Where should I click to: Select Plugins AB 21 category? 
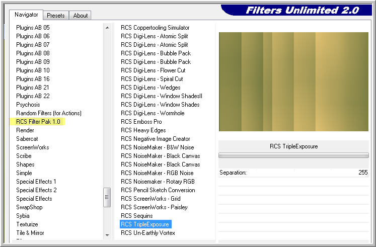pyautogui.click(x=33, y=88)
